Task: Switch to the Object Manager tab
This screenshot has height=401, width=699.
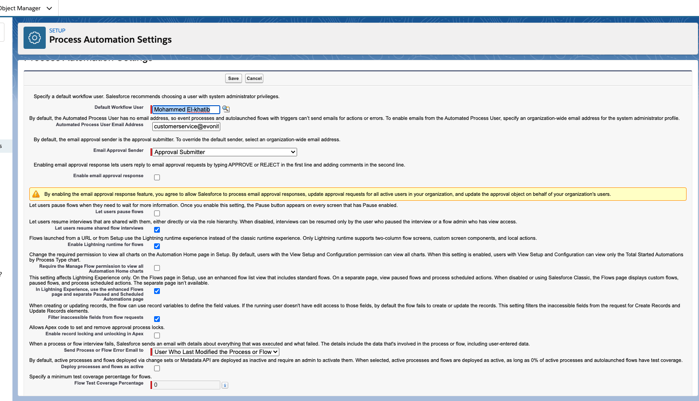Action: coord(20,8)
